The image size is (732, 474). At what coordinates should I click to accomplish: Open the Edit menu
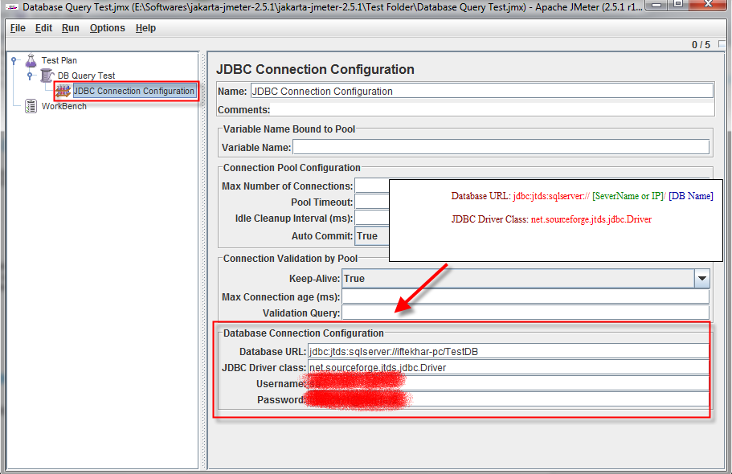point(43,28)
